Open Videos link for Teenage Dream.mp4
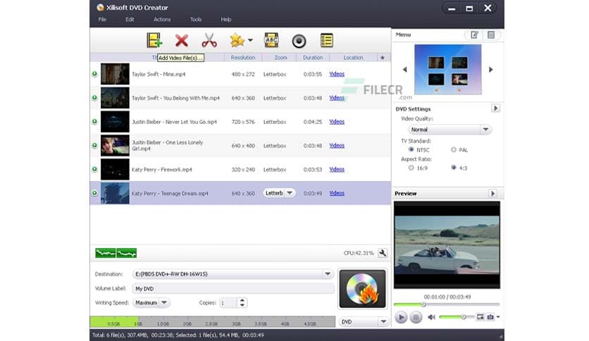The height and width of the screenshot is (341, 589). coord(337,193)
